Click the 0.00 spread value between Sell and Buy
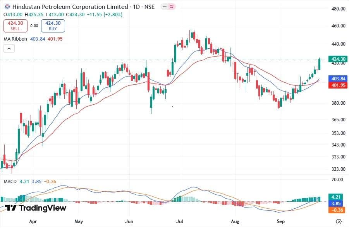Image resolution: width=349 pixels, height=228 pixels. coord(34,26)
